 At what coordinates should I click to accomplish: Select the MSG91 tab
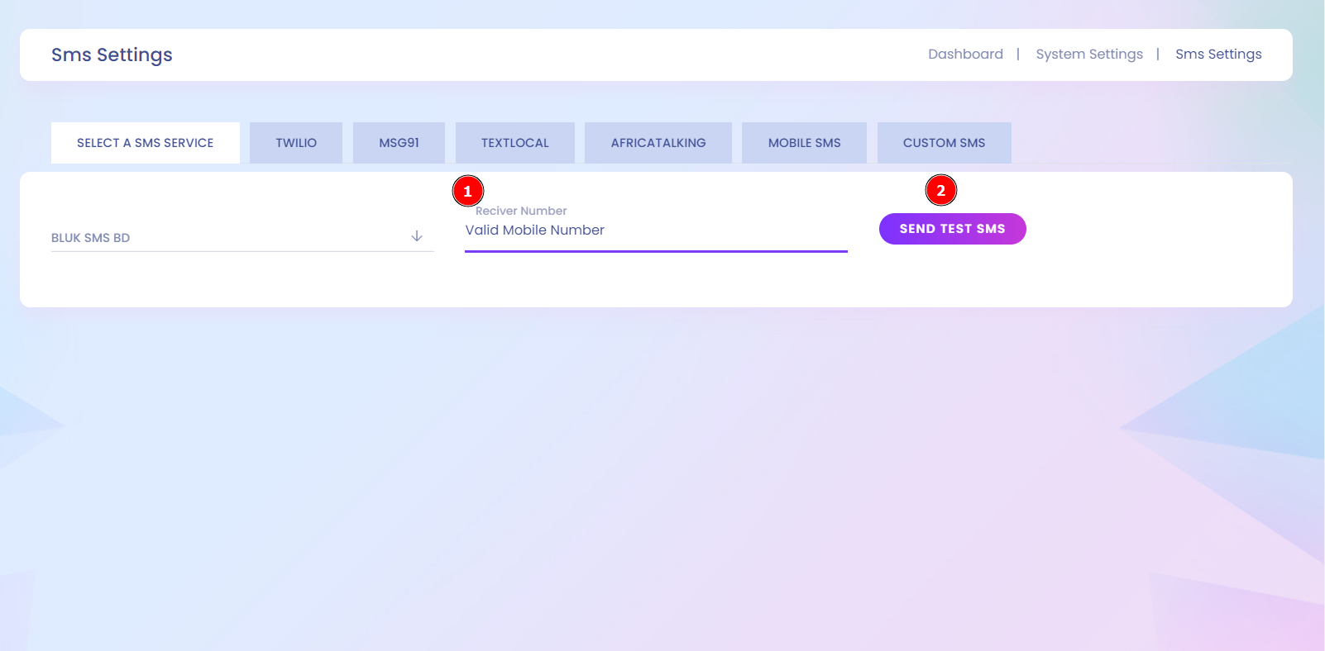click(x=399, y=143)
